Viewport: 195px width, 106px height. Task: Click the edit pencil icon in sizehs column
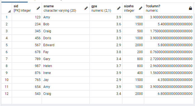click(x=141, y=8)
